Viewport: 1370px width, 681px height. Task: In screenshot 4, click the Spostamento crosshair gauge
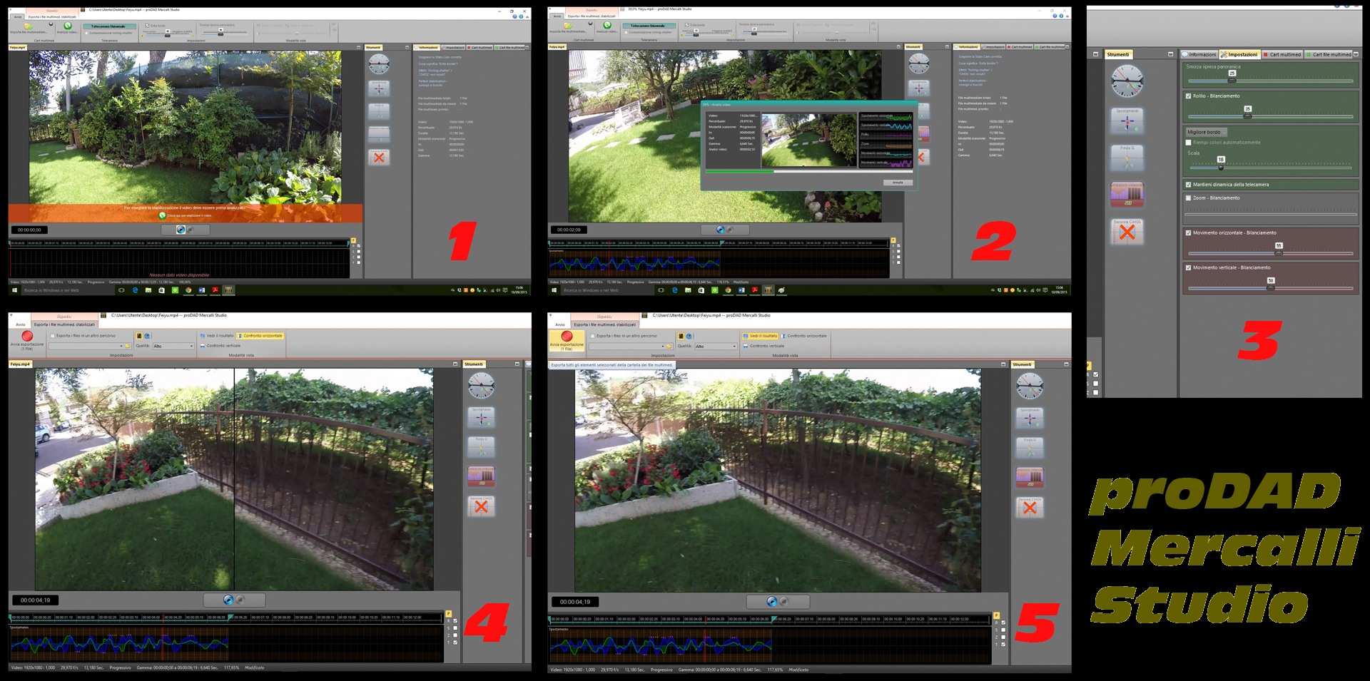coord(481,418)
